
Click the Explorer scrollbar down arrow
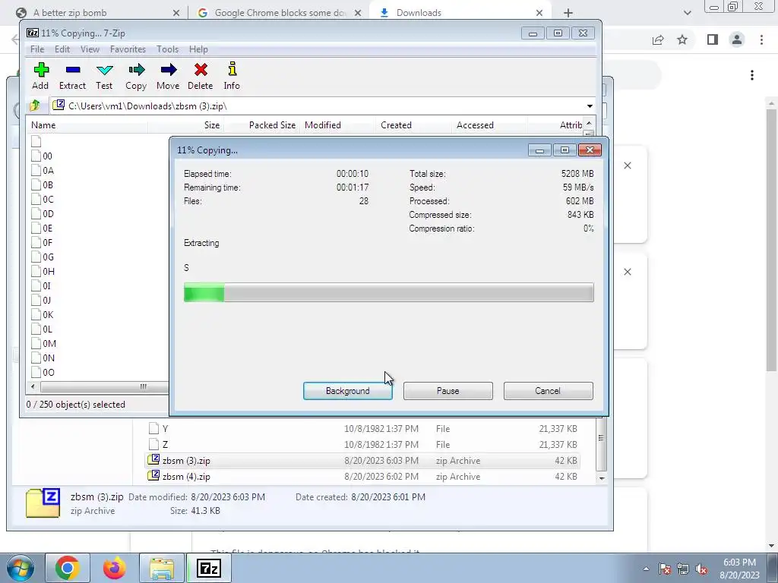point(602,478)
